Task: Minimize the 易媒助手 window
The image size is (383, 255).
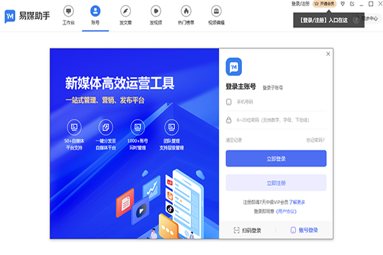Action: click(361, 4)
